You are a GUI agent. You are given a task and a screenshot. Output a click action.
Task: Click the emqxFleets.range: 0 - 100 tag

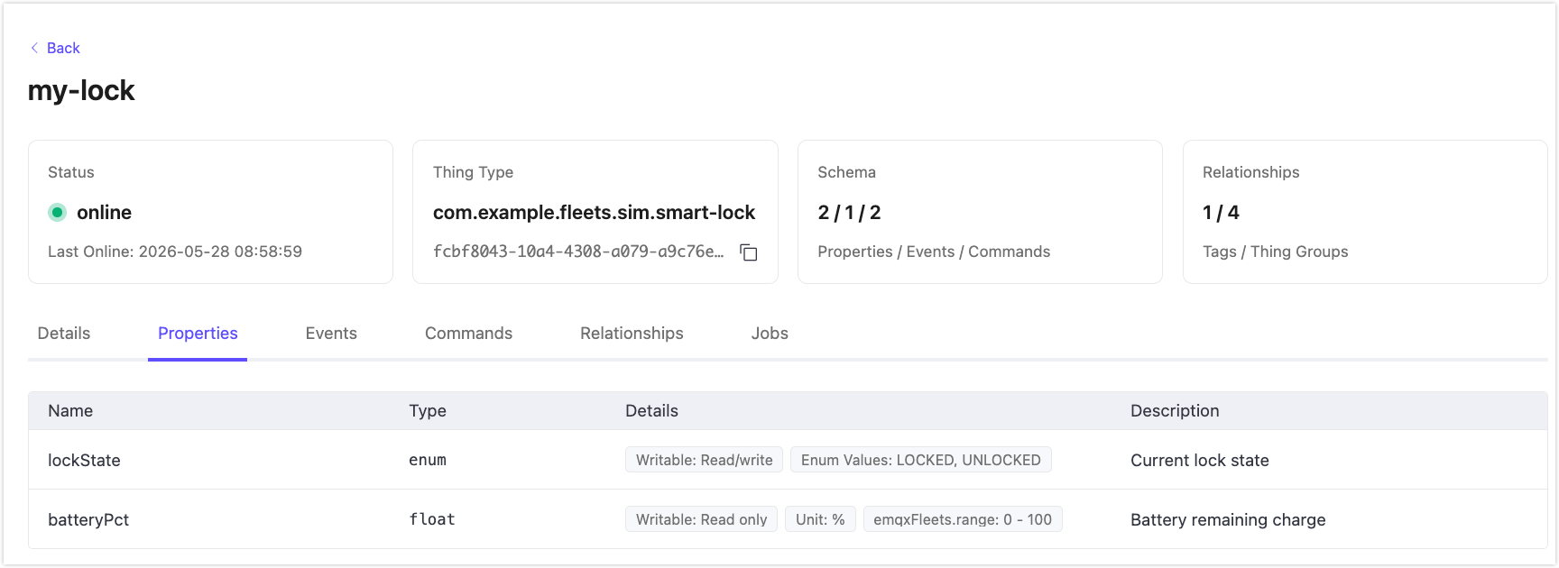(963, 519)
